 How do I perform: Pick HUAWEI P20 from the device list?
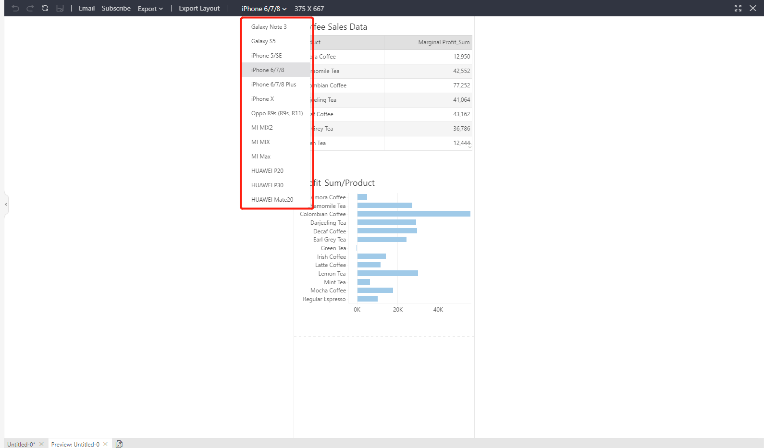point(276,171)
